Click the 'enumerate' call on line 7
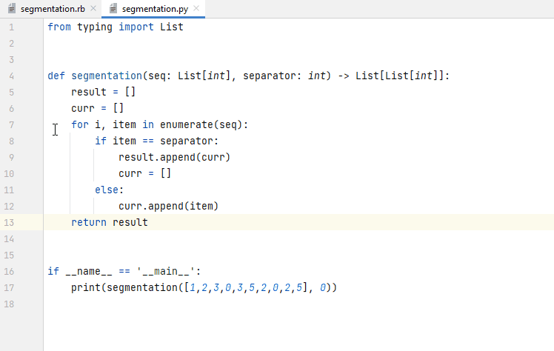 (x=186, y=124)
